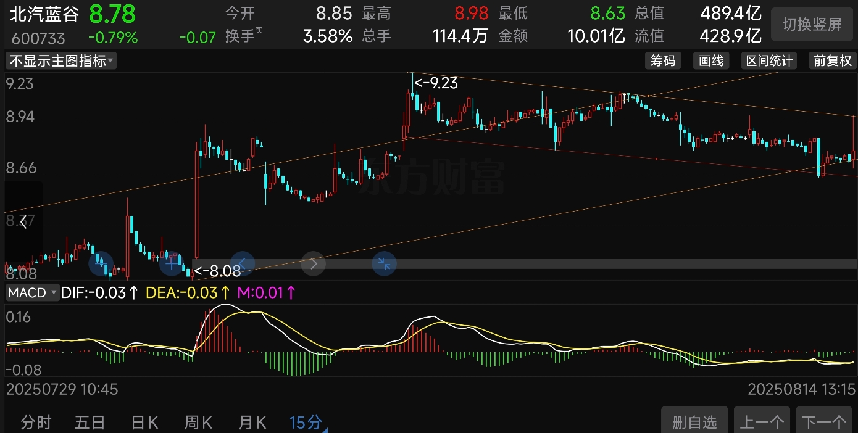Click the 金额 value 10.01亿
Screen dimensions: 858x433
(x=596, y=36)
